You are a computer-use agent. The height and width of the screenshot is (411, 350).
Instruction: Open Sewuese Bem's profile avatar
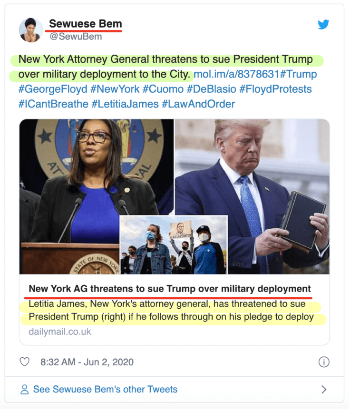tap(31, 30)
